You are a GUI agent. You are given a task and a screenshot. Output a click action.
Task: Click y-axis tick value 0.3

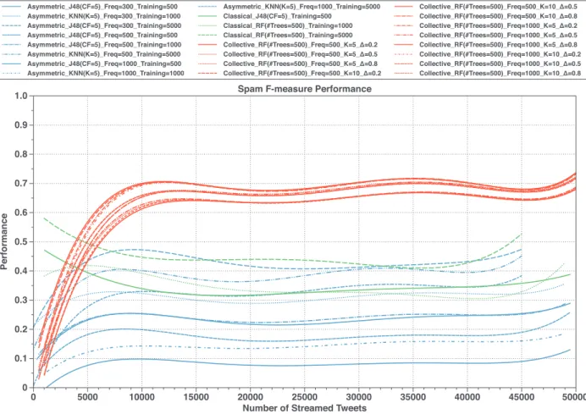point(21,300)
